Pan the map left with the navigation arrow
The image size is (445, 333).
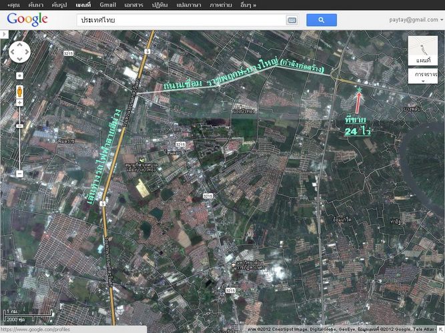point(12,52)
